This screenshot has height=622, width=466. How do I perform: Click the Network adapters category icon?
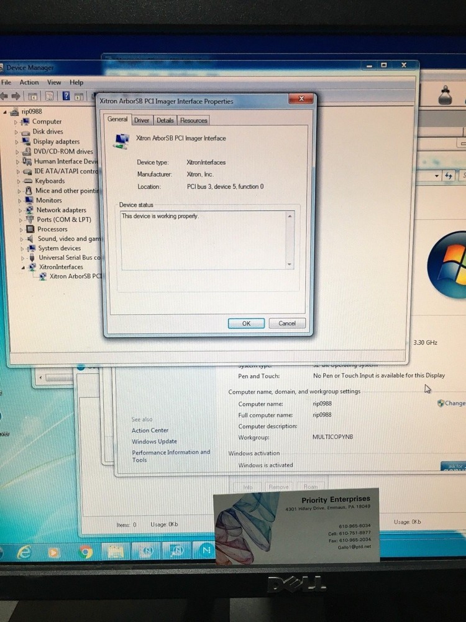click(x=29, y=210)
